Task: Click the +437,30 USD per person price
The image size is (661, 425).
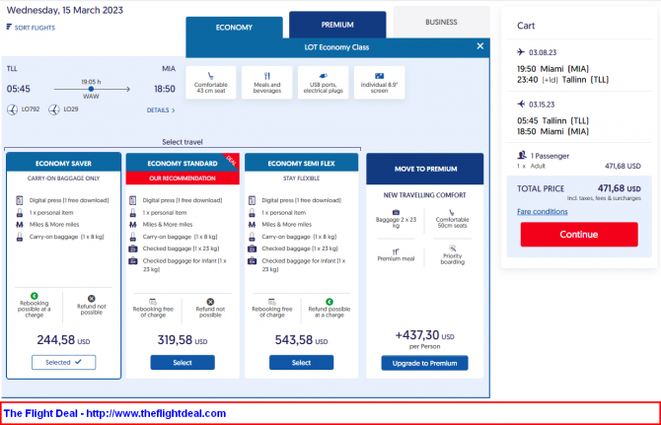Action: (424, 335)
